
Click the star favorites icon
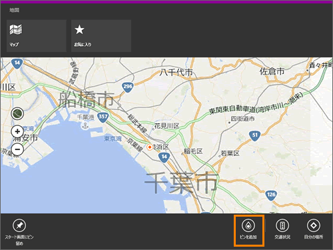79,29
